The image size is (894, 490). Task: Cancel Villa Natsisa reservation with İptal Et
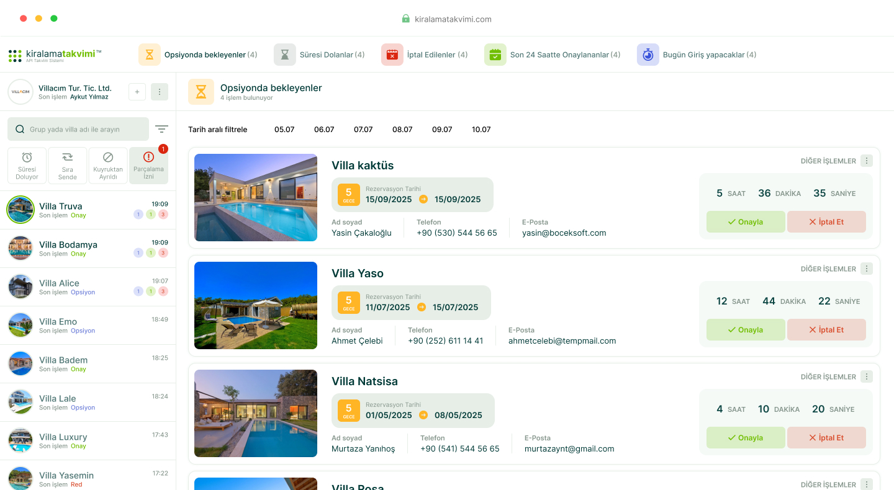826,438
